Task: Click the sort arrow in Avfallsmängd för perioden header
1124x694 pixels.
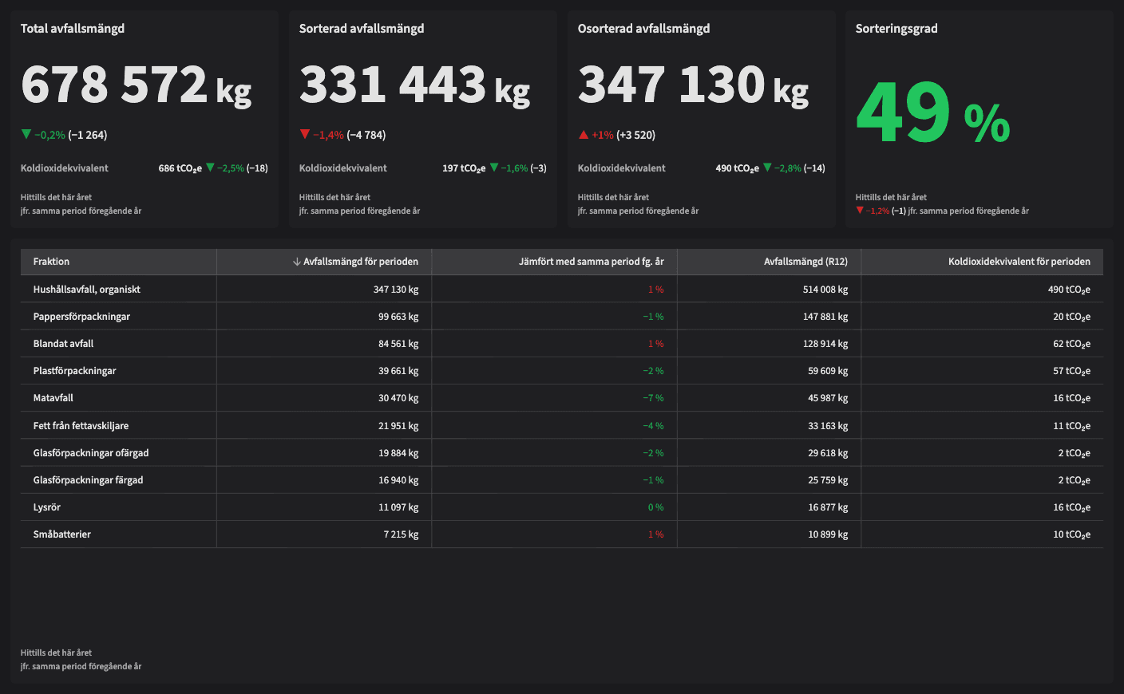Action: tap(297, 262)
